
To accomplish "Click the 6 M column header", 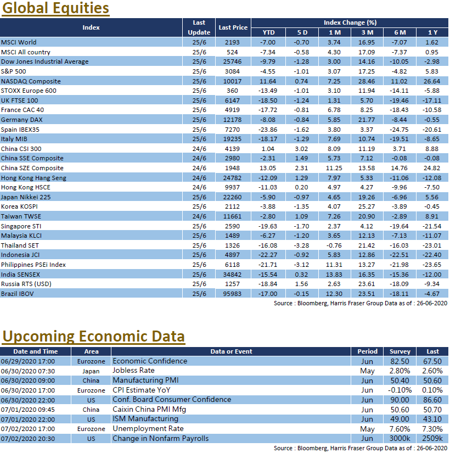I will tap(400, 32).
